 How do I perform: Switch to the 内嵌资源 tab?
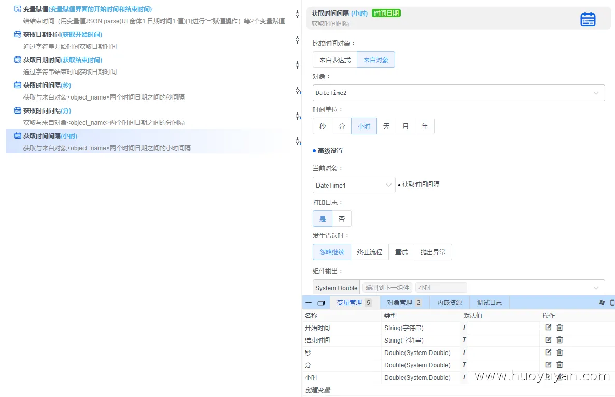point(450,303)
